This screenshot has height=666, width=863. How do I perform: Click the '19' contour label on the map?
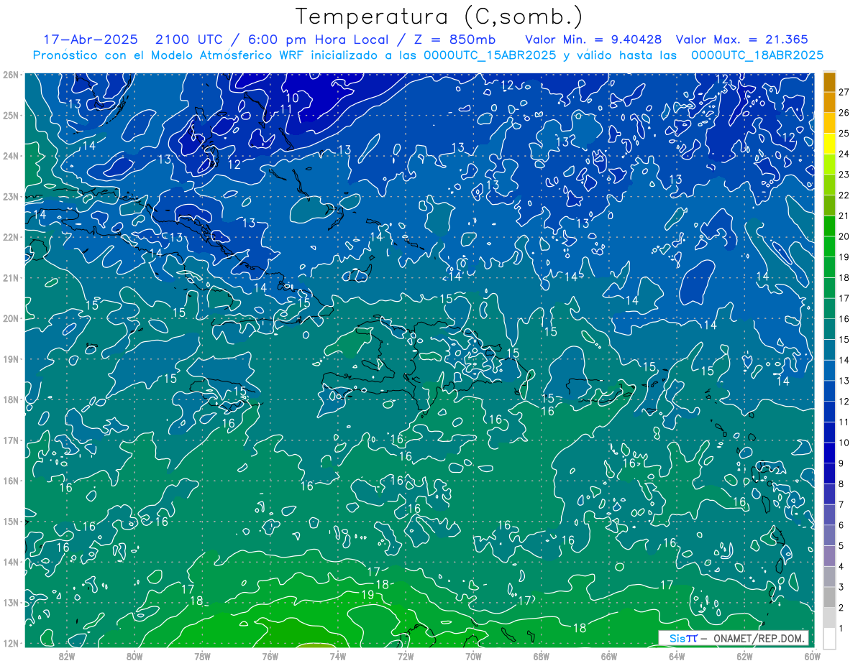click(x=367, y=594)
